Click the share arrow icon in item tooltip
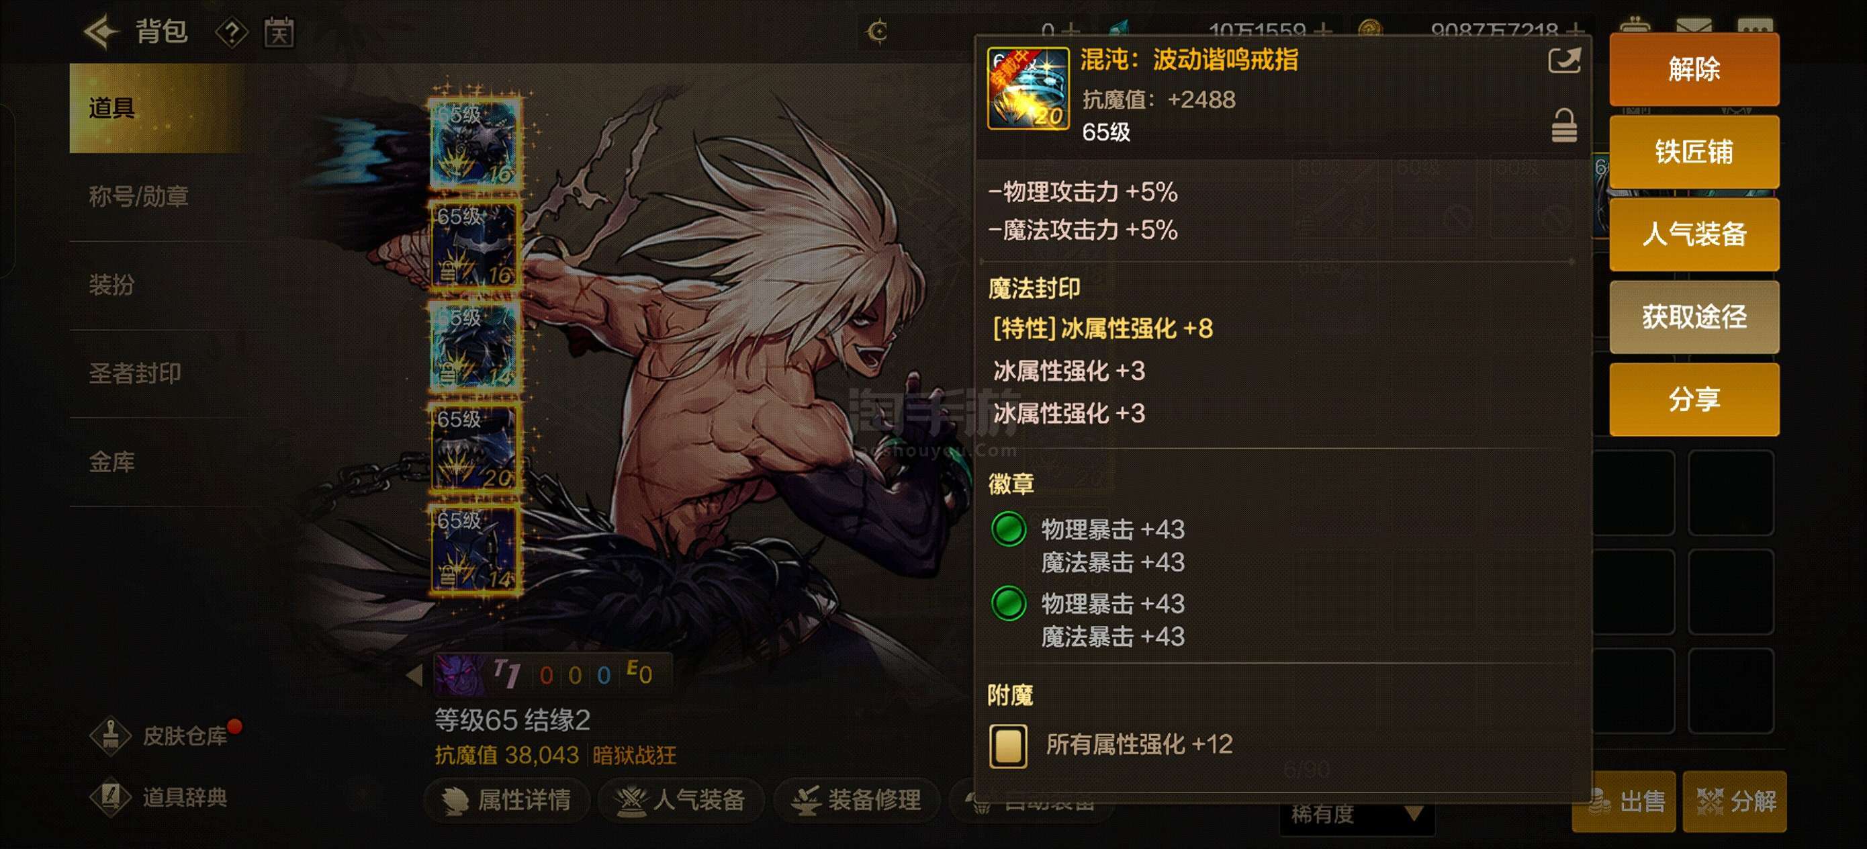Screen dimensions: 1867x849 [x=1563, y=60]
